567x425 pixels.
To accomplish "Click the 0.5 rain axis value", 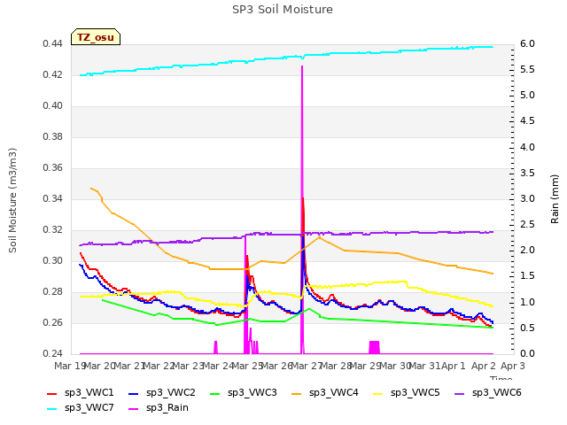I will (528, 328).
